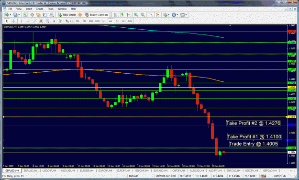Screen dimensions: 299x180
Task: Set timeframe to W1
Action: (x=123, y=21)
